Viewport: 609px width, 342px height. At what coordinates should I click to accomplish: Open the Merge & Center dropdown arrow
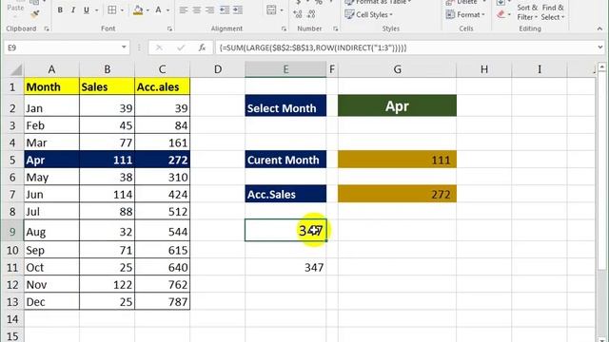282,10
